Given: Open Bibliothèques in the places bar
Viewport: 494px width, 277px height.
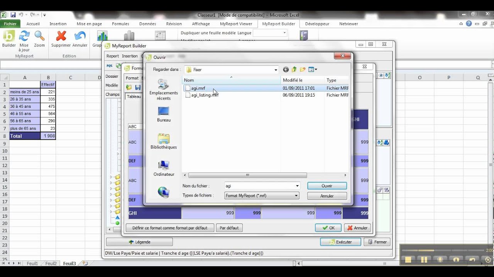Looking at the screenshot, I should click(164, 141).
